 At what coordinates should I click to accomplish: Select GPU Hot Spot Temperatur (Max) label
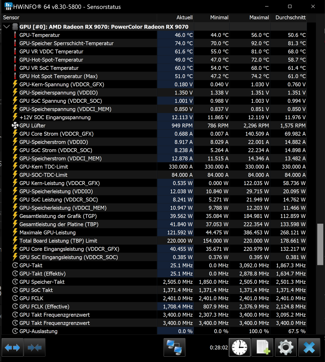[x=59, y=76]
